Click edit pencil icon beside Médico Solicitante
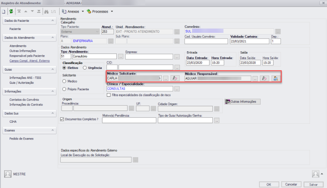Viewport: 327px width, 188px height. (175, 78)
